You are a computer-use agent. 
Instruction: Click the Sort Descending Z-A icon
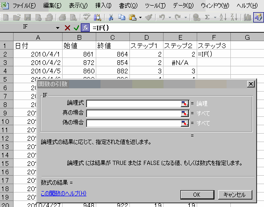click(234, 17)
